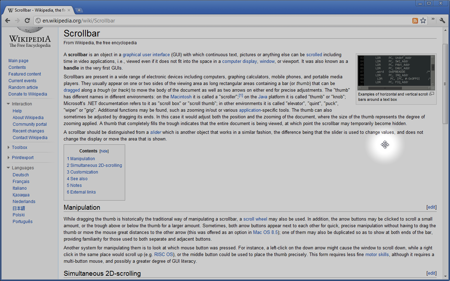
Task: Open the scroll wheel link
Action: tap(255, 219)
